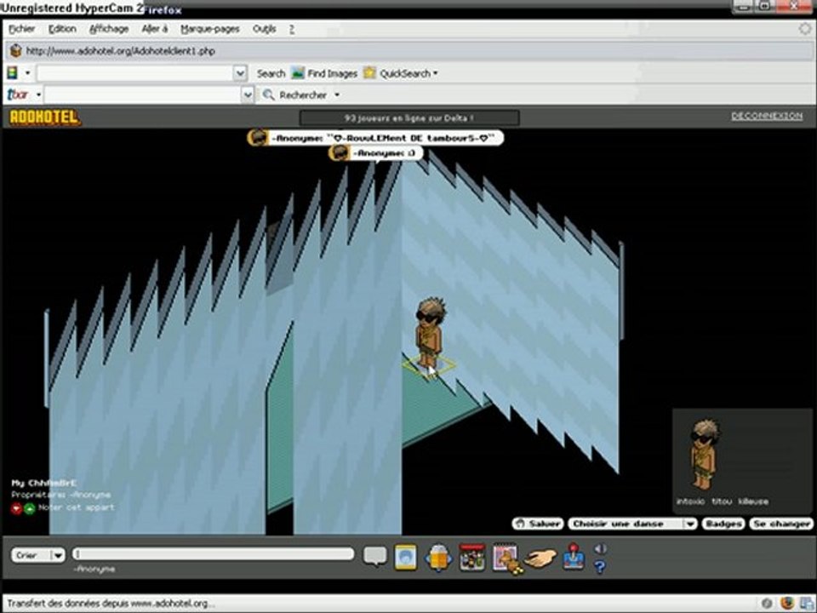Screen dimensions: 817x613
Task: Click the "-Anonyme" name under the chat input
Action: (94, 570)
